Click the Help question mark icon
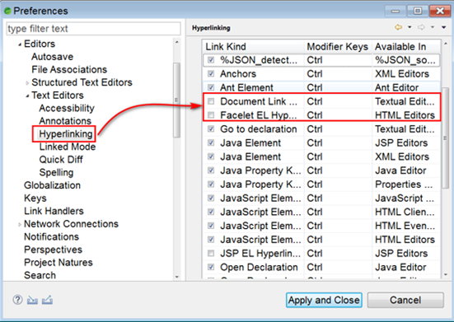The image size is (454, 322). click(x=17, y=300)
